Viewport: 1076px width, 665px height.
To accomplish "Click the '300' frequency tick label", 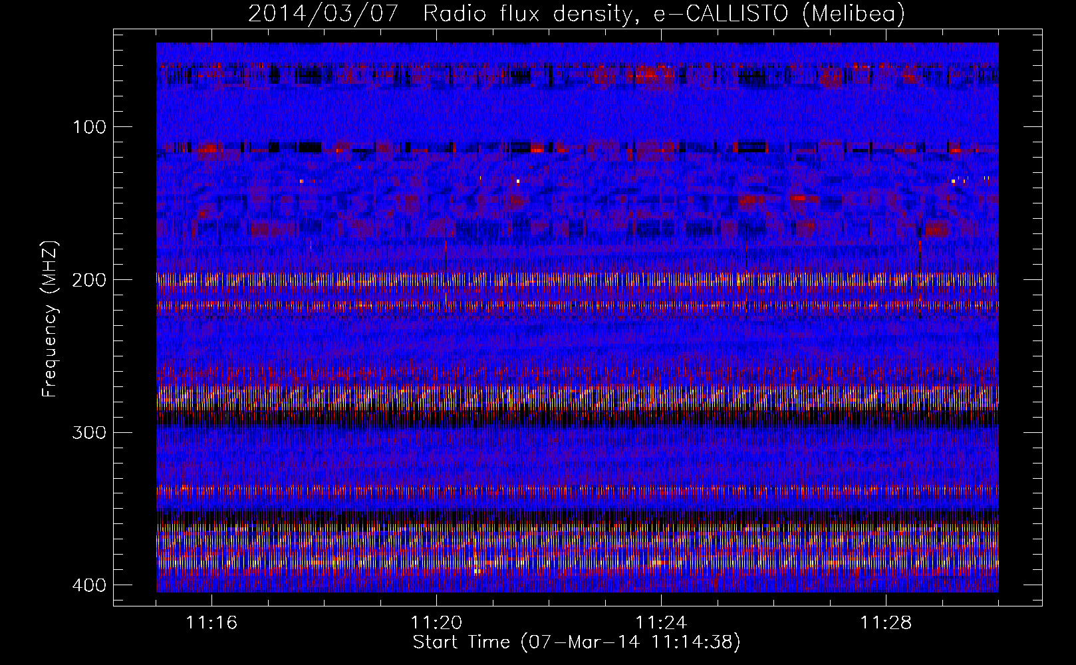I will click(x=89, y=433).
